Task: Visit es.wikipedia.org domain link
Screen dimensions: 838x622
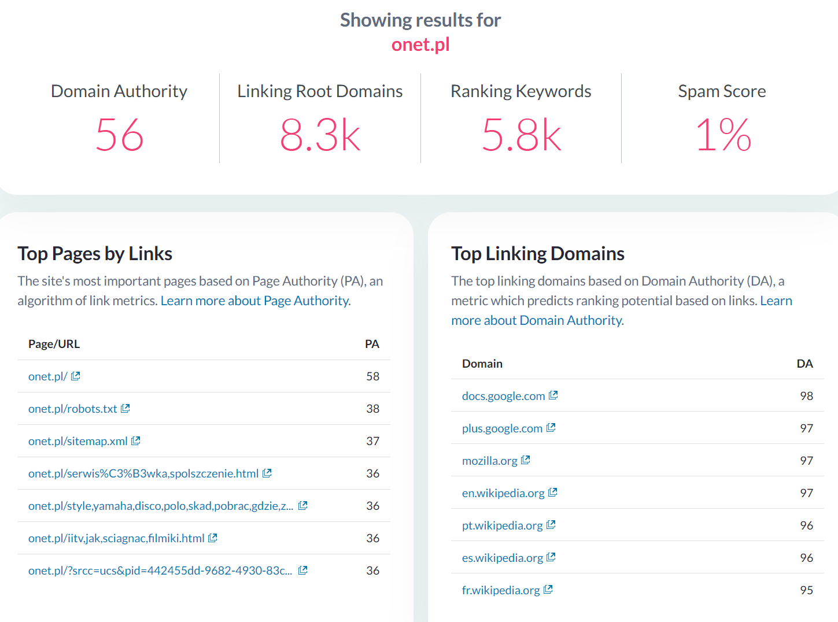Action: click(503, 558)
